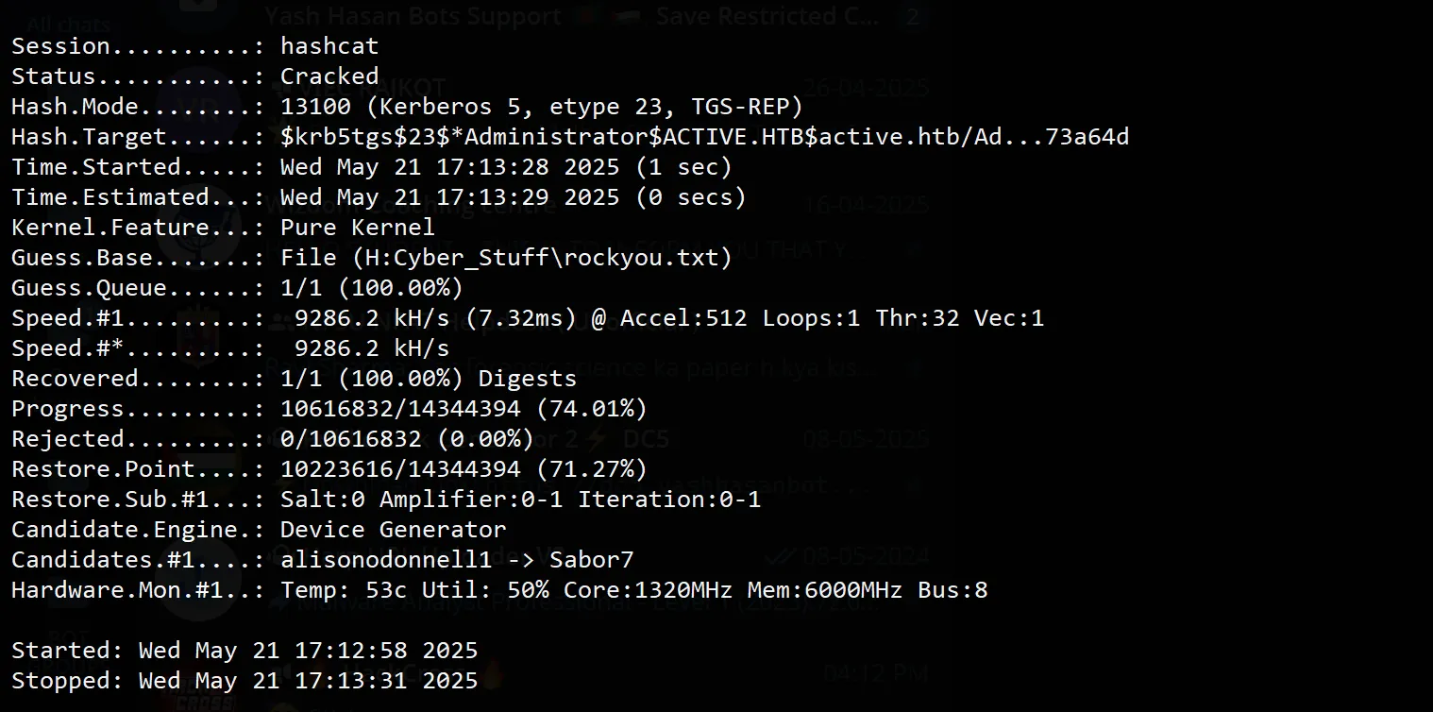
Task: Click the Guess.Queue 1/1 value
Action: pyautogui.click(x=371, y=288)
